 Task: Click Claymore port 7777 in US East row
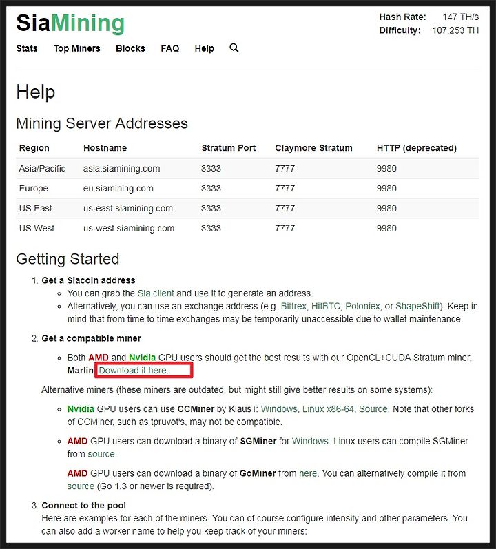285,208
